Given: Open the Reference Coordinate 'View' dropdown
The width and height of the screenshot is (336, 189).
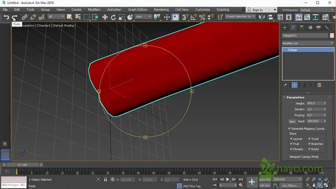Looking at the screenshot, I should (x=143, y=16).
